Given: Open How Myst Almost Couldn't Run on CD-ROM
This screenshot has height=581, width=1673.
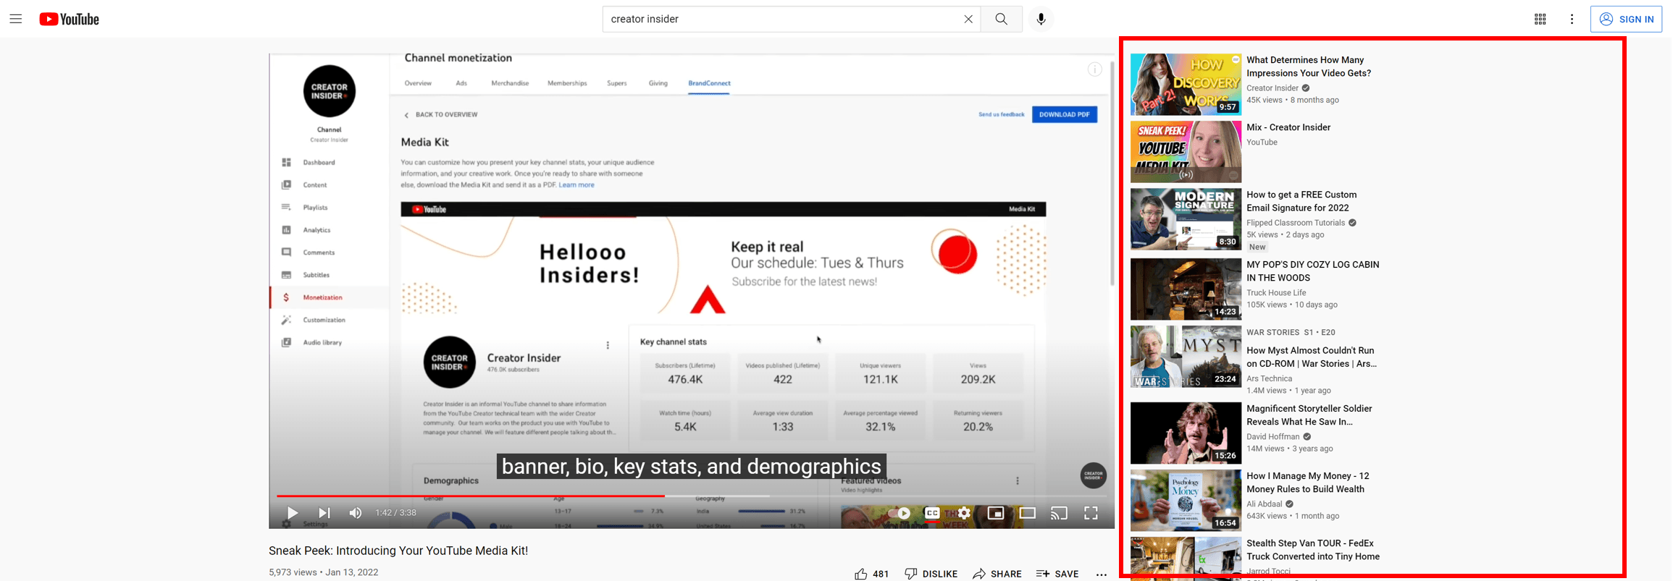Looking at the screenshot, I should click(1312, 357).
